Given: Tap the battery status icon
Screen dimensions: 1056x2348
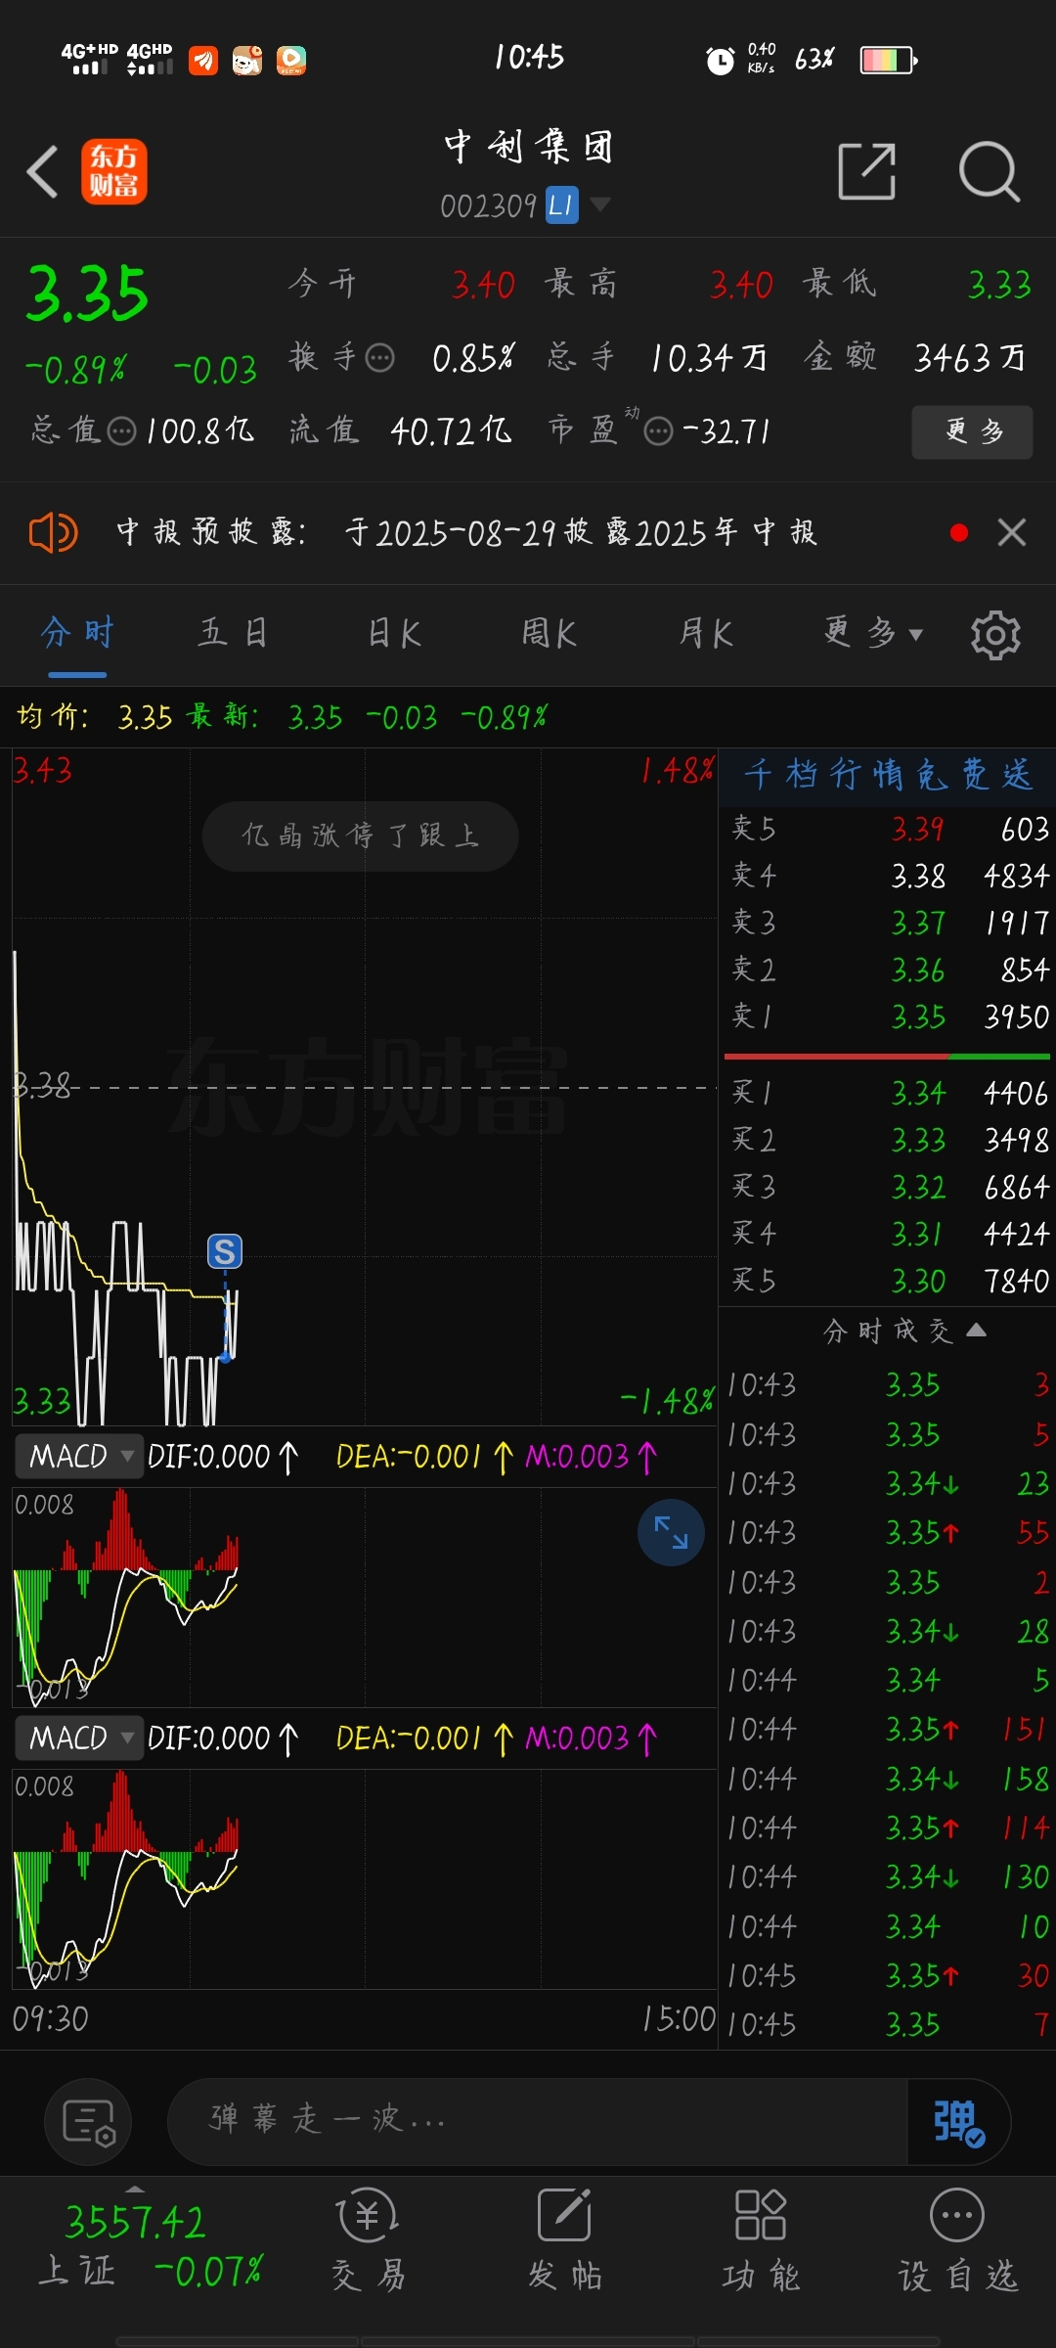Looking at the screenshot, I should click(x=888, y=60).
